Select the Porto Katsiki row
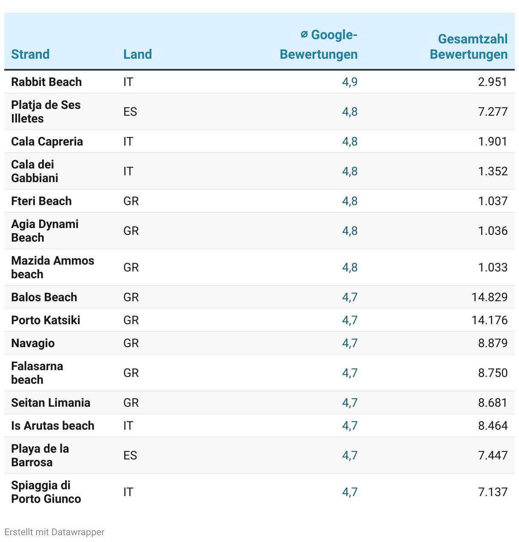The width and height of the screenshot is (519, 542). pyautogui.click(x=46, y=320)
